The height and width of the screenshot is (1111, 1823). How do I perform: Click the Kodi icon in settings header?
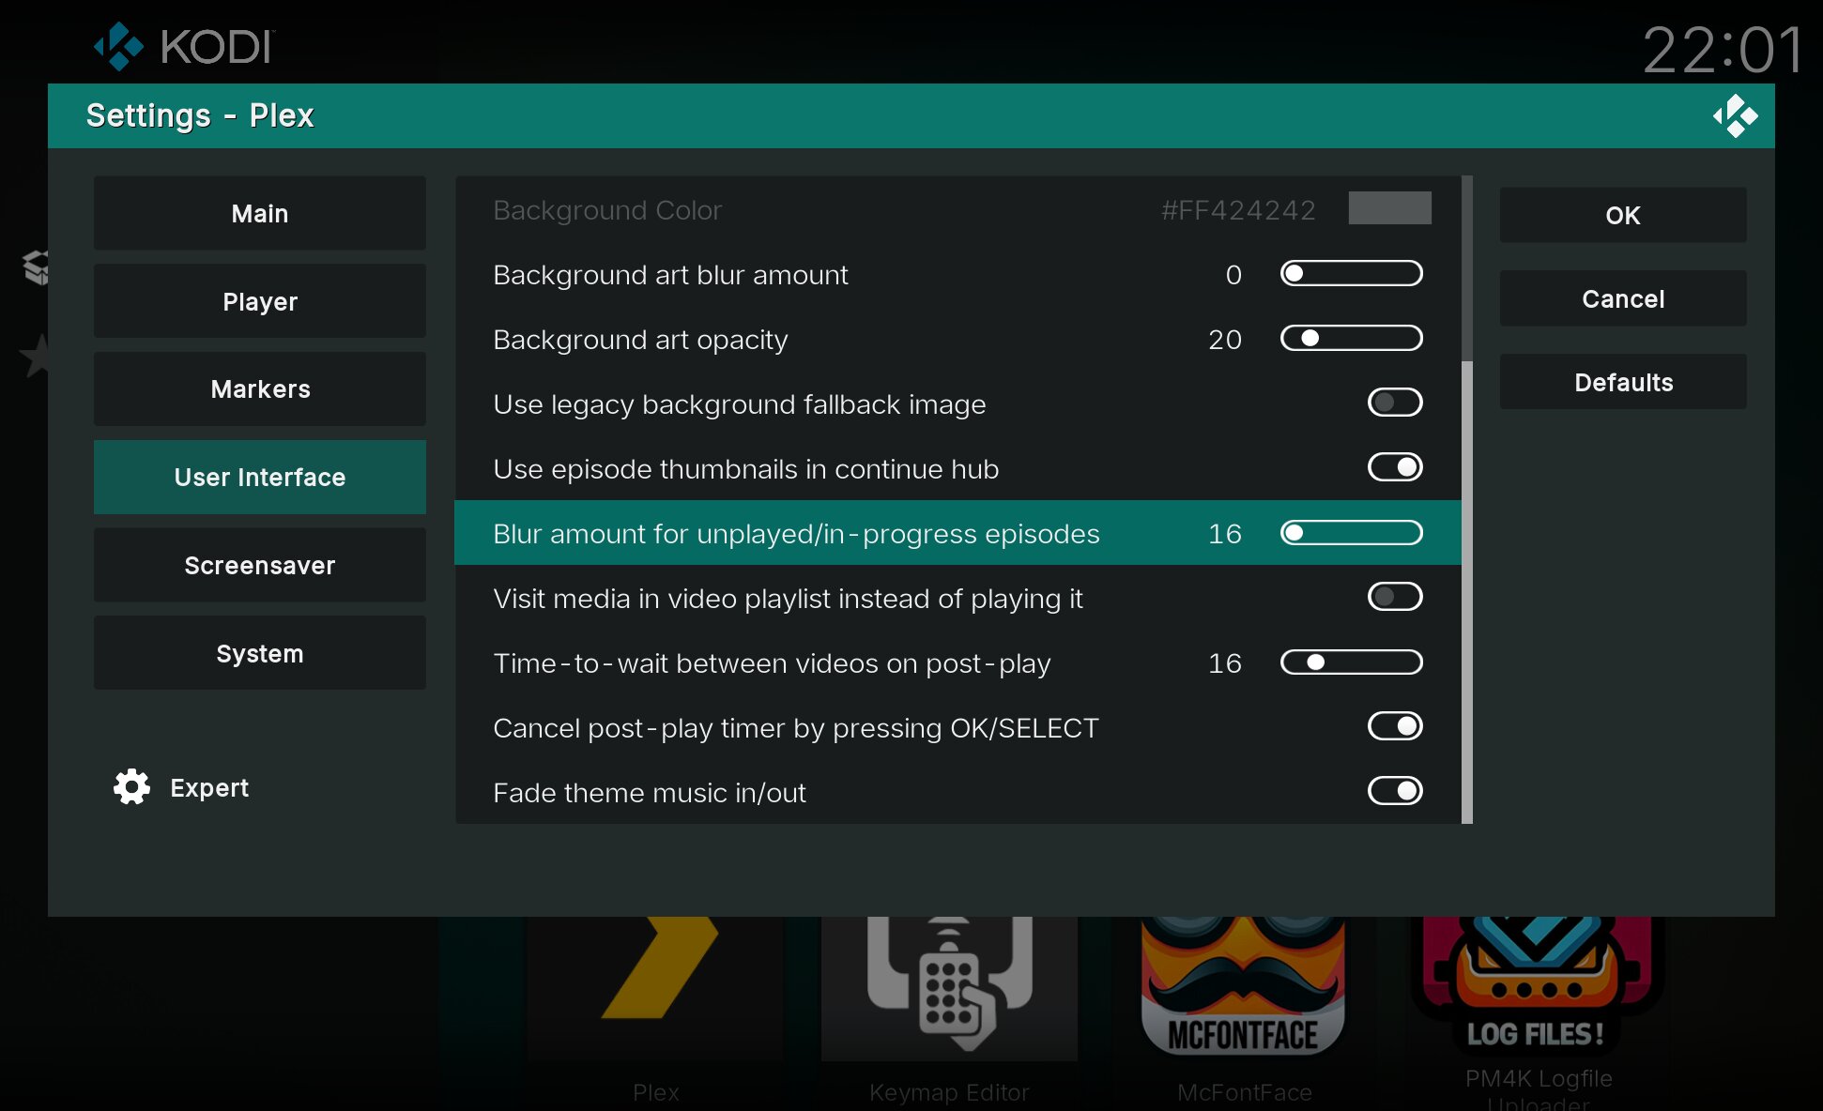click(x=1735, y=115)
